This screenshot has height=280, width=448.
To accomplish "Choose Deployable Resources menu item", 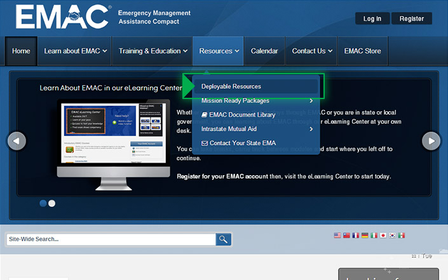I will pos(256,86).
